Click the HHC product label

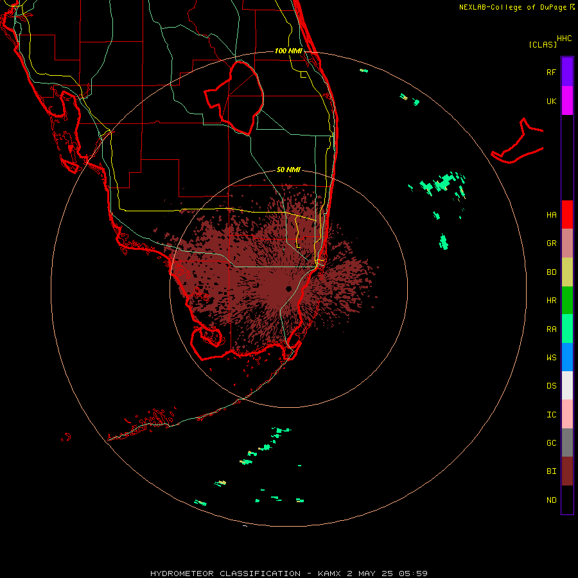pyautogui.click(x=564, y=39)
